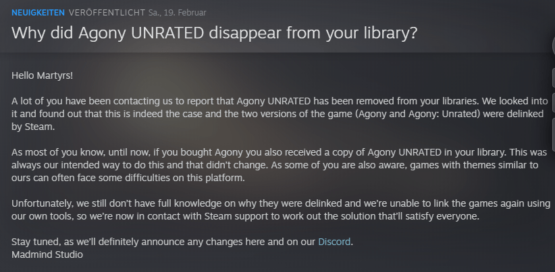This screenshot has height=272, width=555.
Task: Click the paragraph starting 'As most of you know'
Action: pyautogui.click(x=280, y=165)
